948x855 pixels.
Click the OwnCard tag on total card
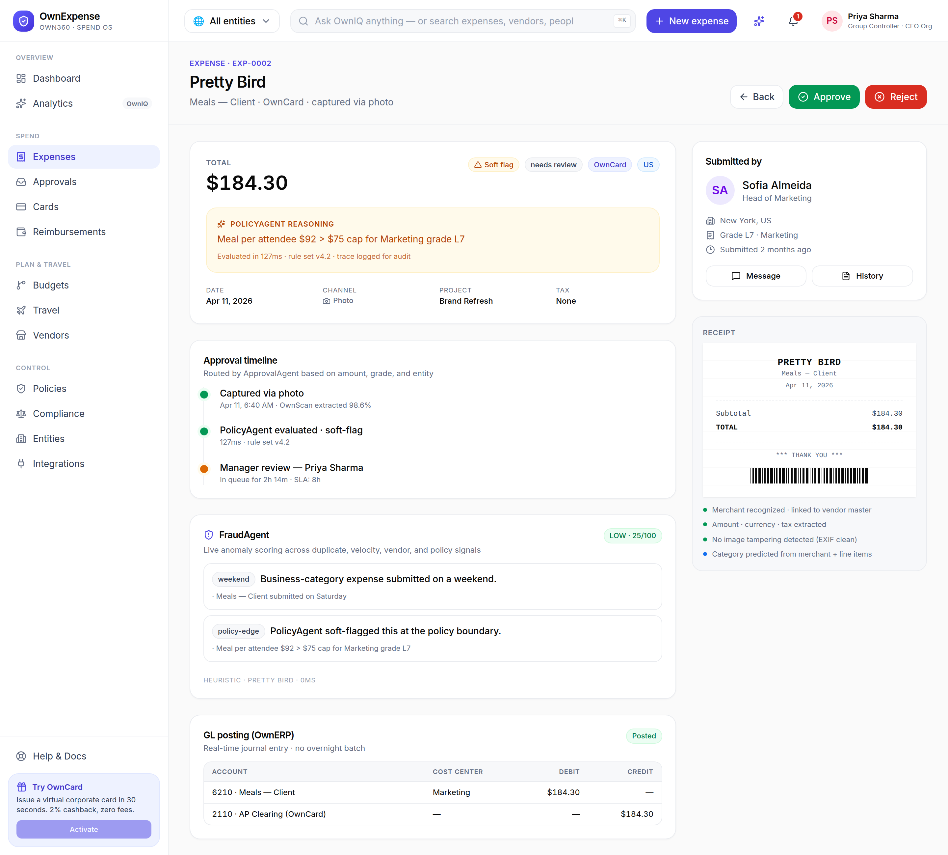coord(610,165)
